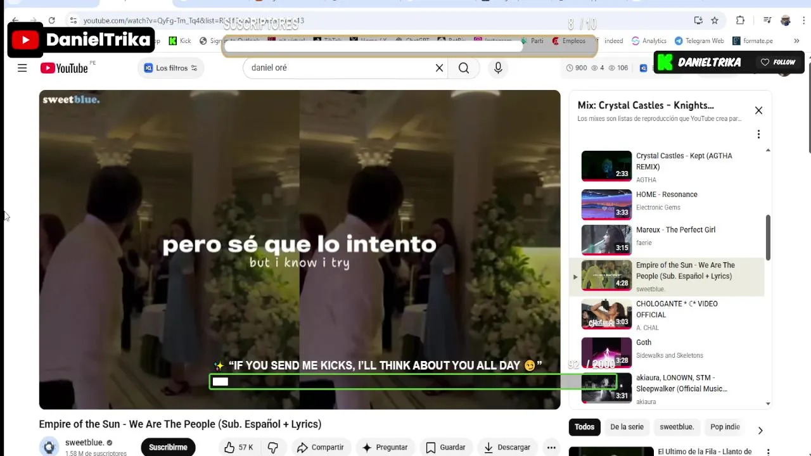This screenshot has height=456, width=811.
Task: Click the address bar URL
Action: click(x=193, y=20)
